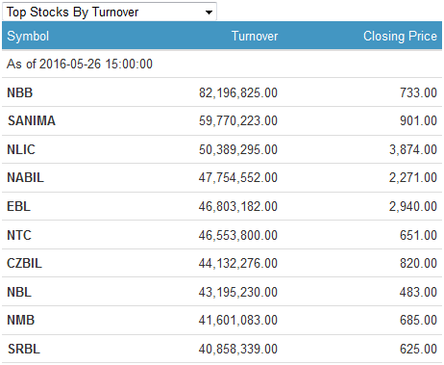
Task: Select NBB turnover value 82,196,825.00
Action: pyautogui.click(x=238, y=92)
